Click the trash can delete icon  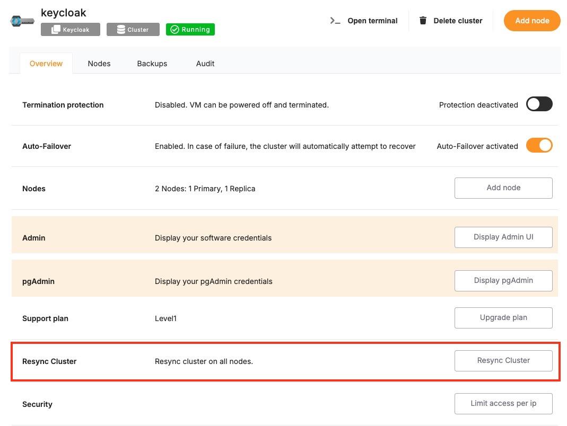coord(423,21)
